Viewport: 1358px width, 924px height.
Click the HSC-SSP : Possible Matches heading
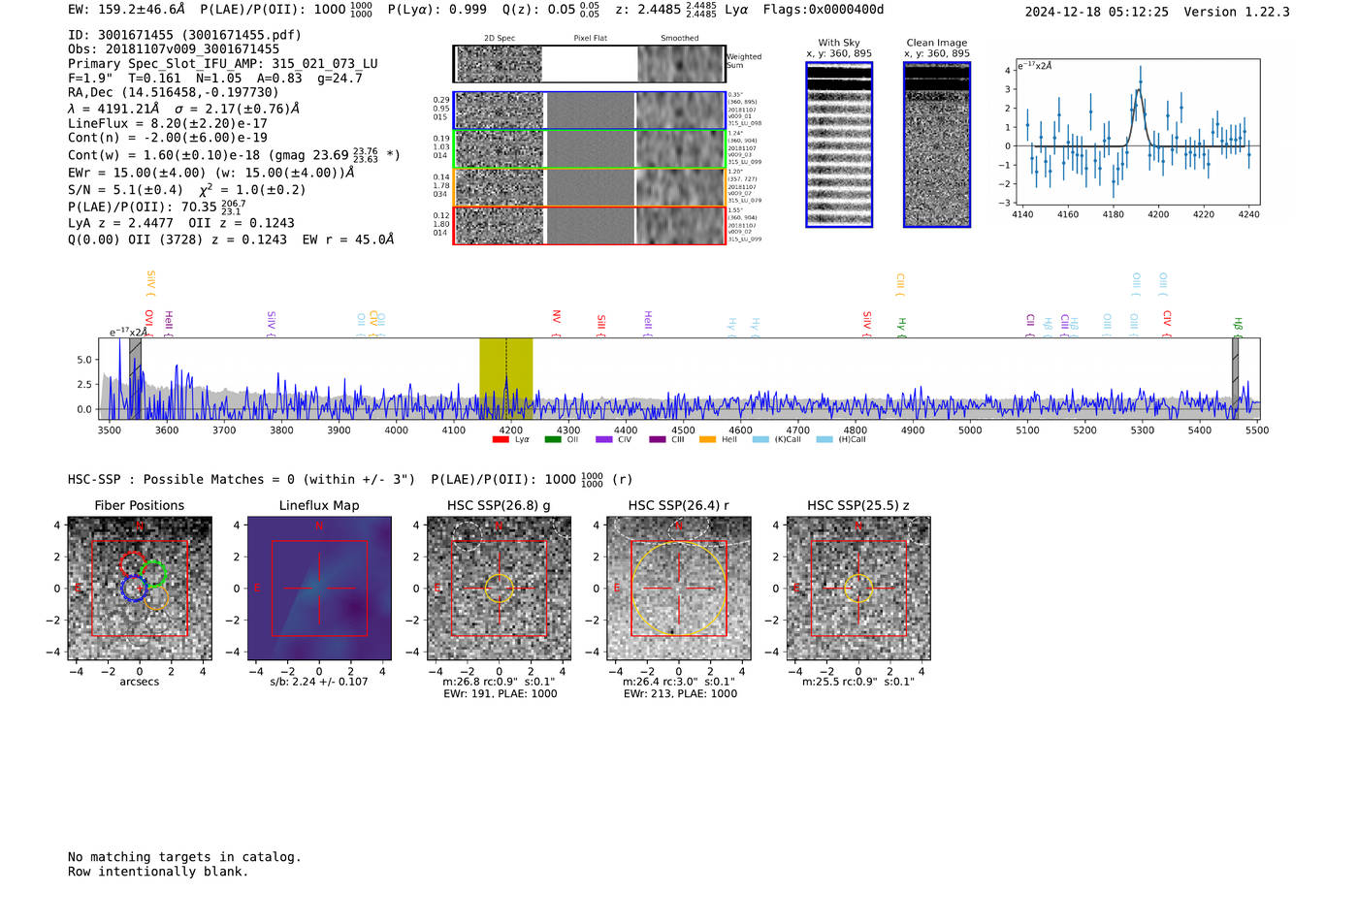[242, 480]
